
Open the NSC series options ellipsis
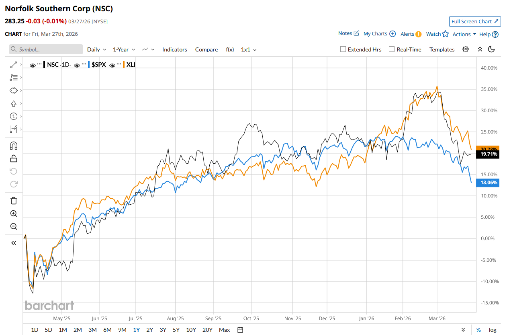coord(39,64)
